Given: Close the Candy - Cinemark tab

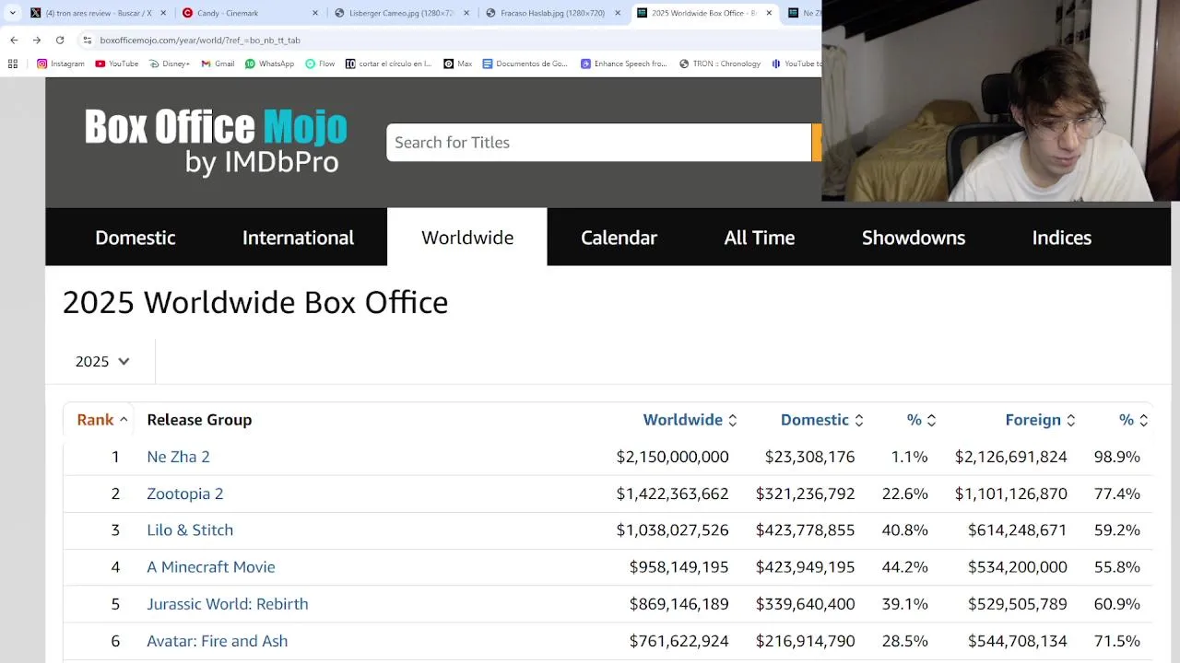Looking at the screenshot, I should pyautogui.click(x=315, y=13).
